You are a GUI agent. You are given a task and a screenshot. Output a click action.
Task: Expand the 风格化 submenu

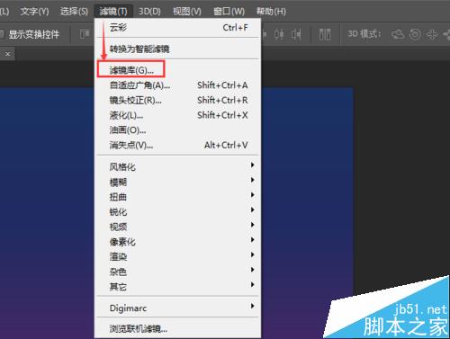pyautogui.click(x=177, y=166)
